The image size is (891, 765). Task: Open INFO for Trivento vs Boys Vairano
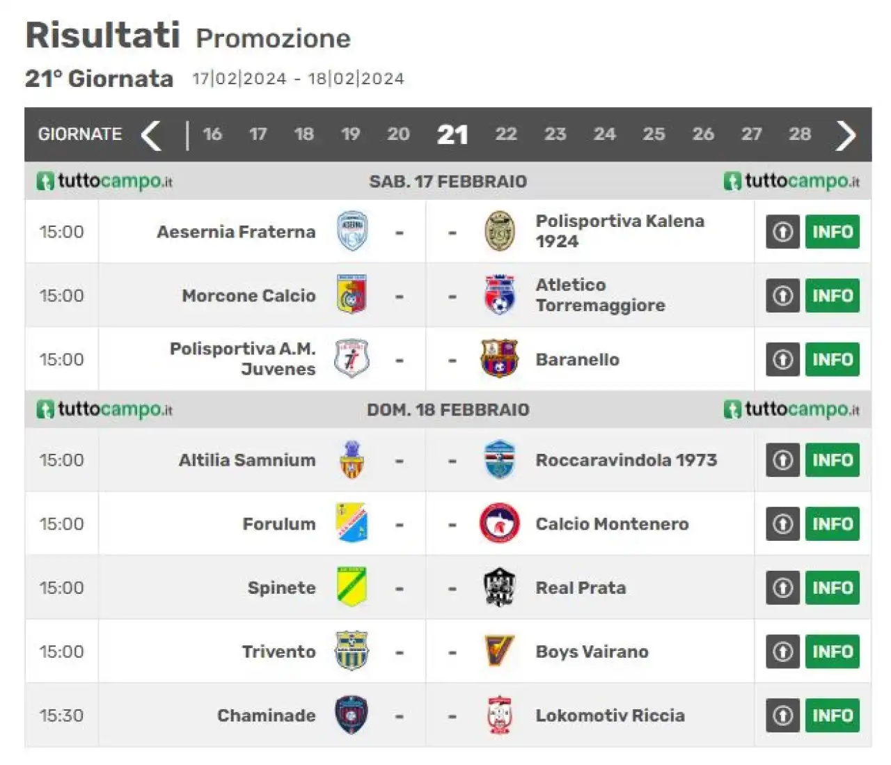point(833,652)
